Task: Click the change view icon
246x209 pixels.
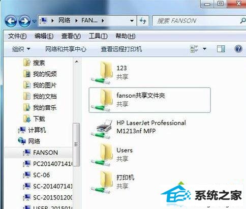Action: click(194, 49)
